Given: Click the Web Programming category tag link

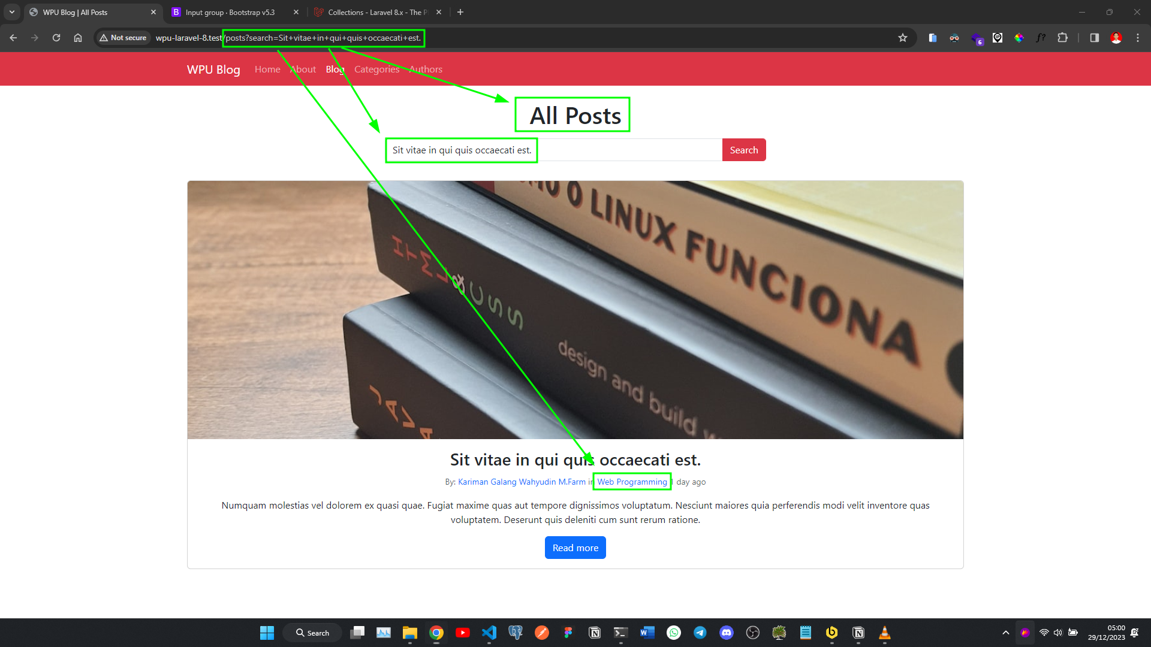Looking at the screenshot, I should 632,481.
